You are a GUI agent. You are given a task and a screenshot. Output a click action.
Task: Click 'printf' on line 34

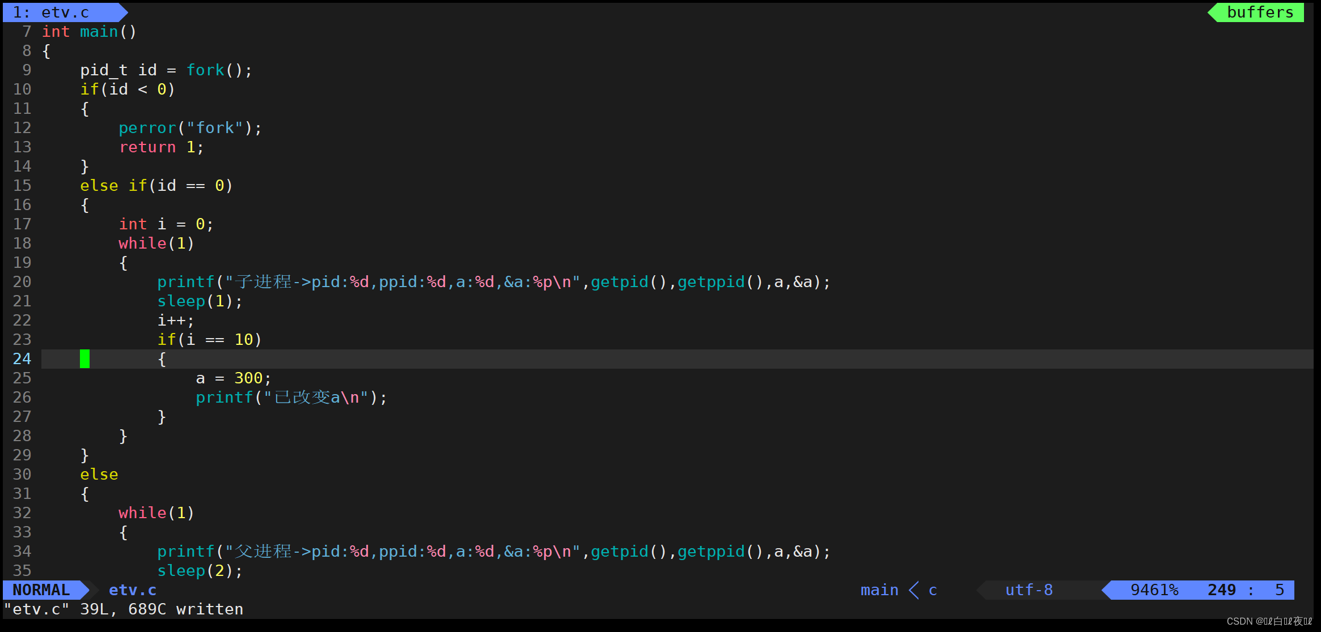(186, 552)
